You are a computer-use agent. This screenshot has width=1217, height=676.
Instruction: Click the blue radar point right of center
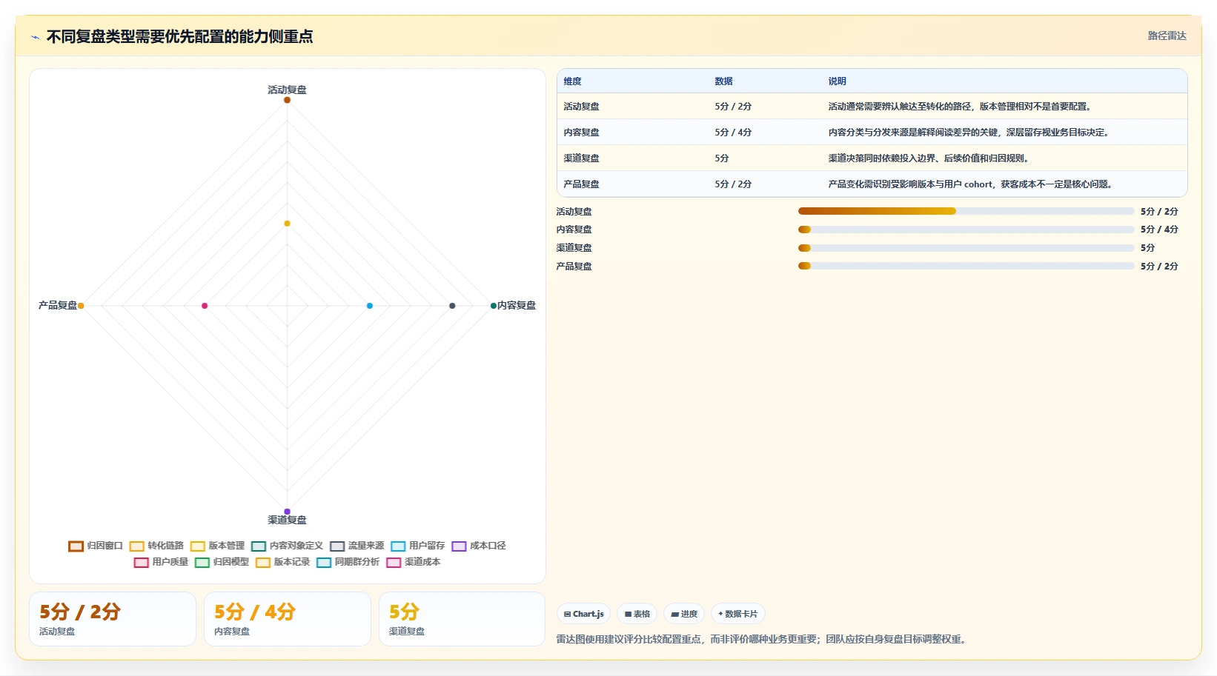(x=370, y=306)
